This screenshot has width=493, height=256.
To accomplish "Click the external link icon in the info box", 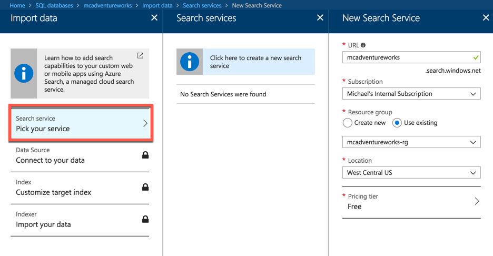I will coord(140,55).
